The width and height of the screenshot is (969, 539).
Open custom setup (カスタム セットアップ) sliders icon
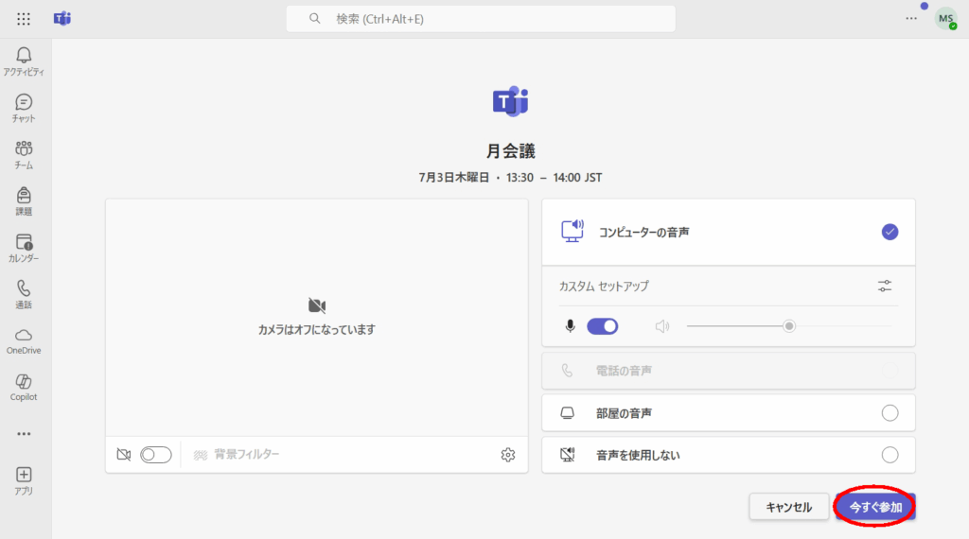tap(885, 286)
